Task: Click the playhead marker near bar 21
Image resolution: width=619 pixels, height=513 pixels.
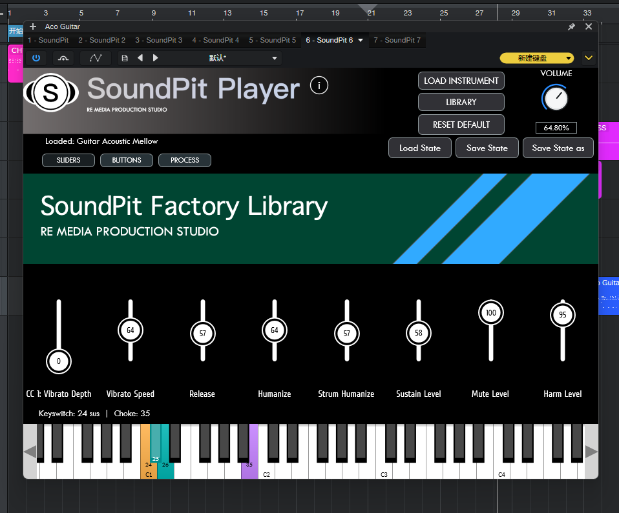Action: click(368, 8)
